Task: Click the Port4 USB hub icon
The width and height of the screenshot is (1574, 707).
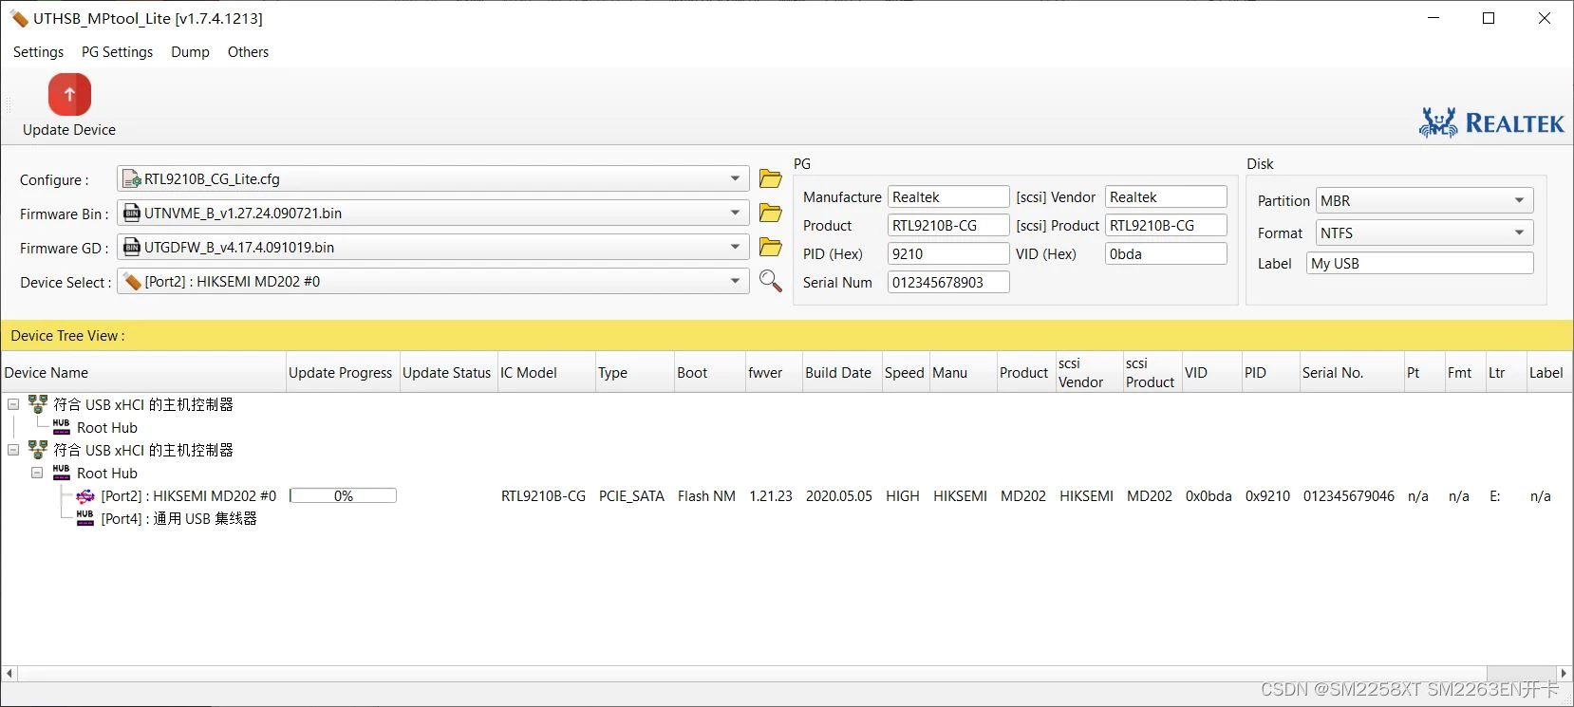Action: click(85, 518)
